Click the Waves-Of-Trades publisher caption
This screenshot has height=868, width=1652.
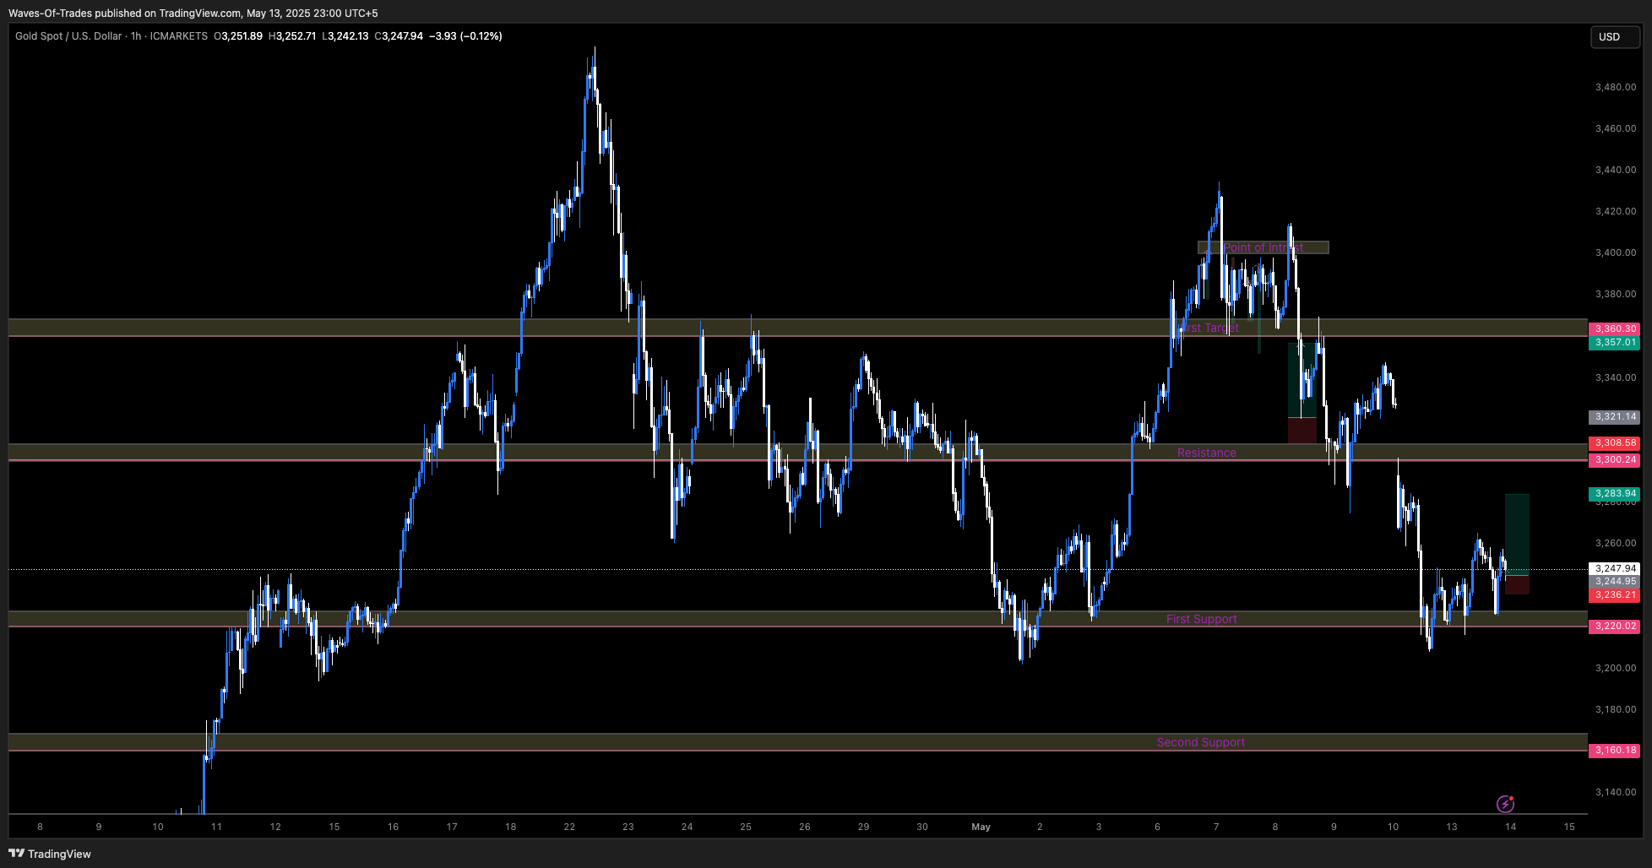pos(193,13)
